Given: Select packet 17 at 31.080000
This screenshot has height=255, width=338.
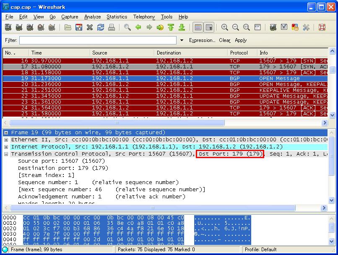Looking at the screenshot, I should click(x=165, y=67).
